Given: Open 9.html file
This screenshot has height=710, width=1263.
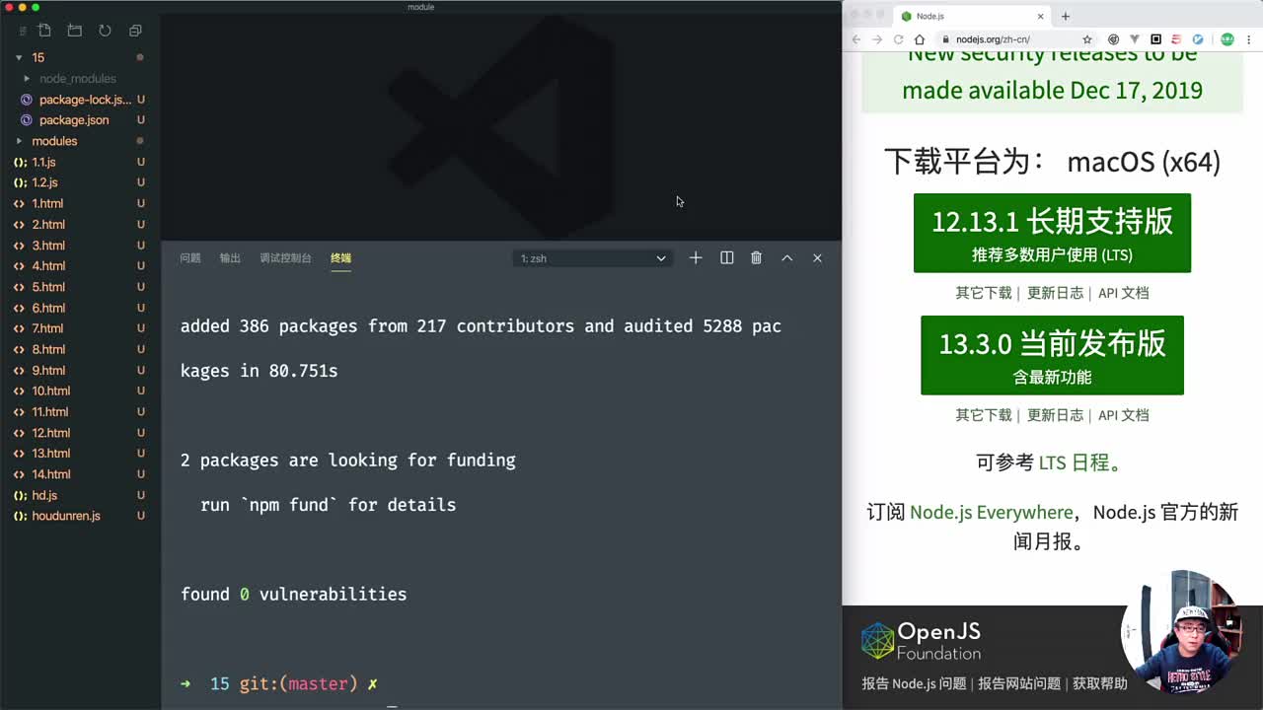Looking at the screenshot, I should pyautogui.click(x=81, y=370).
